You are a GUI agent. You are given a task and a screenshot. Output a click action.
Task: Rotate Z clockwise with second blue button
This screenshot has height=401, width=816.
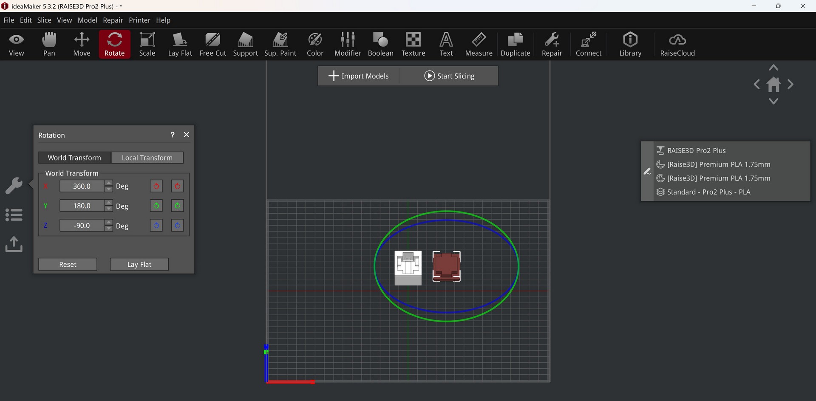click(x=177, y=226)
